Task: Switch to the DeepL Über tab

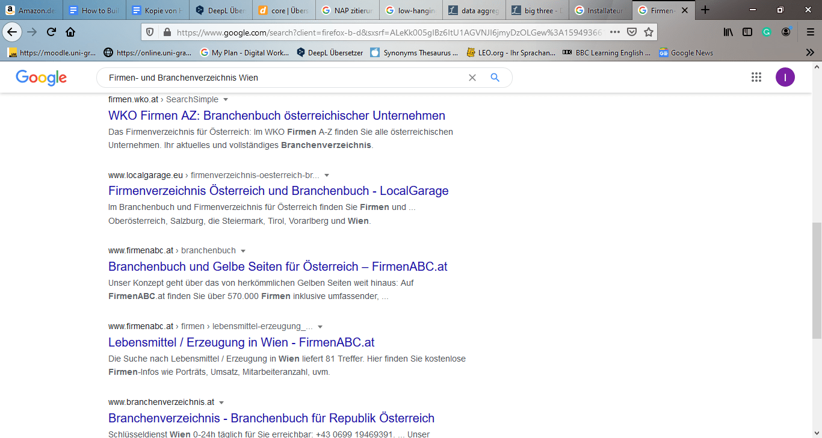Action: coord(221,10)
